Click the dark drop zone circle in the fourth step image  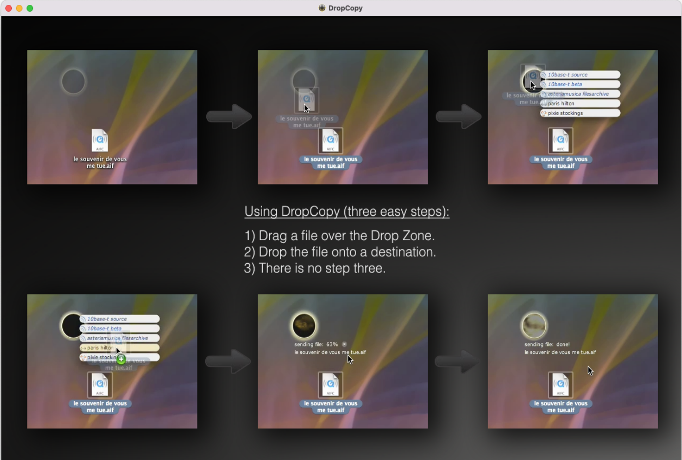click(72, 325)
